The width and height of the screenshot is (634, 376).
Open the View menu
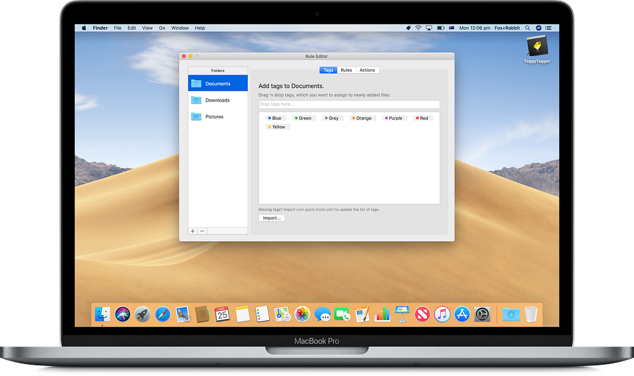[147, 28]
